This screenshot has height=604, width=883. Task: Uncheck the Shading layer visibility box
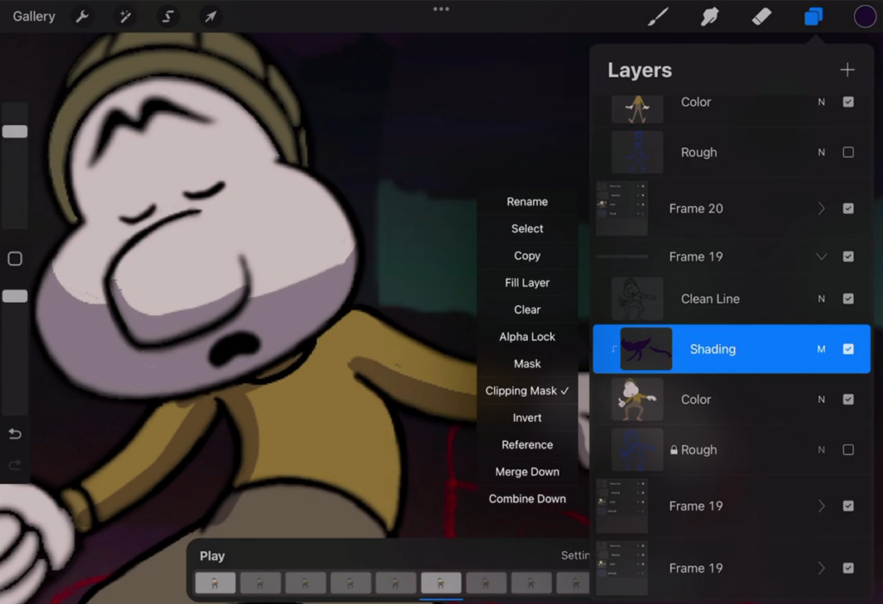(x=849, y=349)
